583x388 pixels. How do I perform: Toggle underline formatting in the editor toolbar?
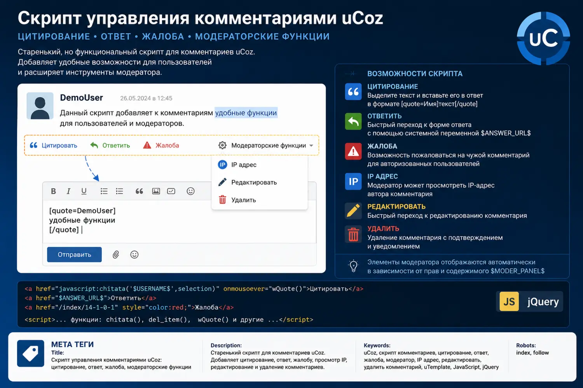[x=84, y=191]
